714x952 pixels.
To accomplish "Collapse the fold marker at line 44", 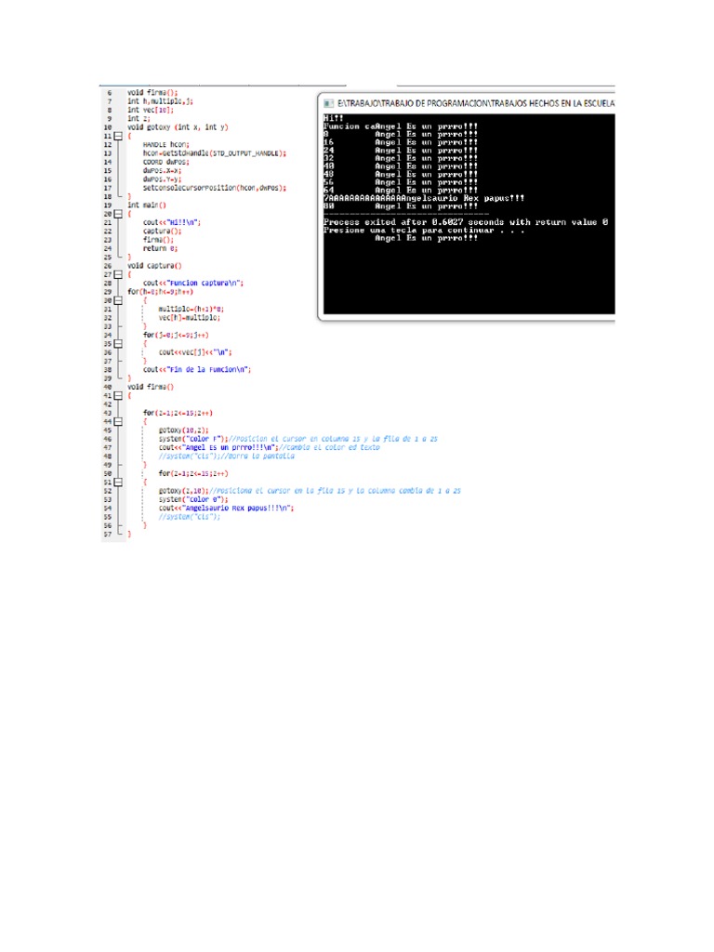I will coord(118,421).
